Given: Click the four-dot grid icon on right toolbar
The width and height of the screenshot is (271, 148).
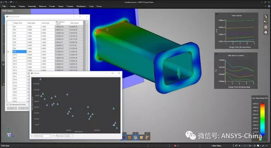Looking at the screenshot, I should [x=266, y=27].
